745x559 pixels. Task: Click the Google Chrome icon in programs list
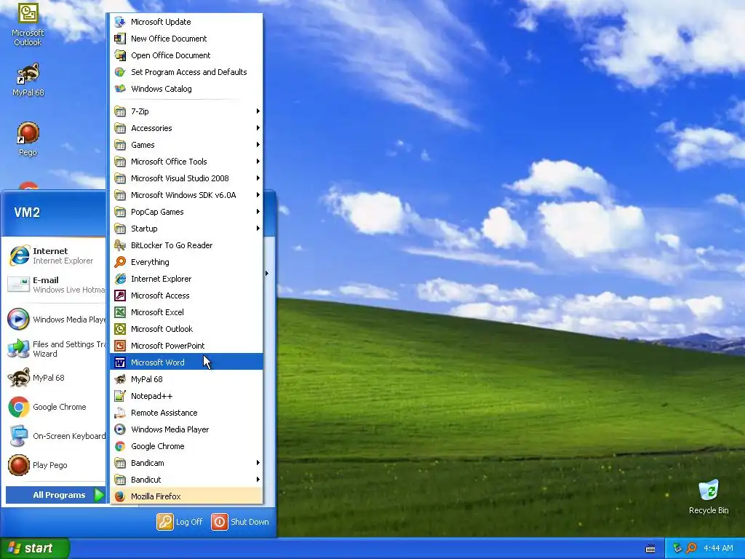click(x=120, y=446)
